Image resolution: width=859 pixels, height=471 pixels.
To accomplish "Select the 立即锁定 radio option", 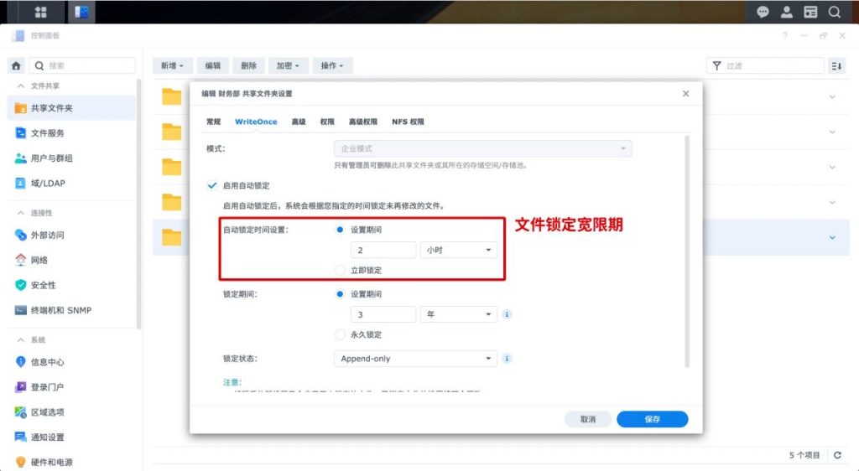I will (x=340, y=270).
